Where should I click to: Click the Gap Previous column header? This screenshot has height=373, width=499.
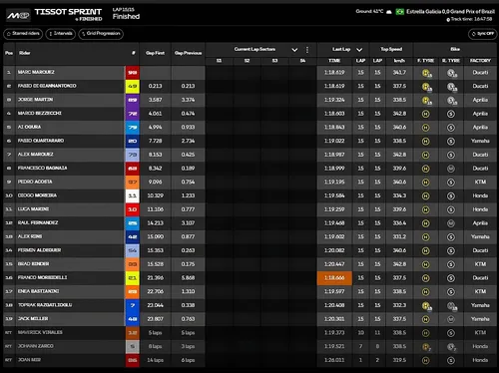click(x=188, y=53)
